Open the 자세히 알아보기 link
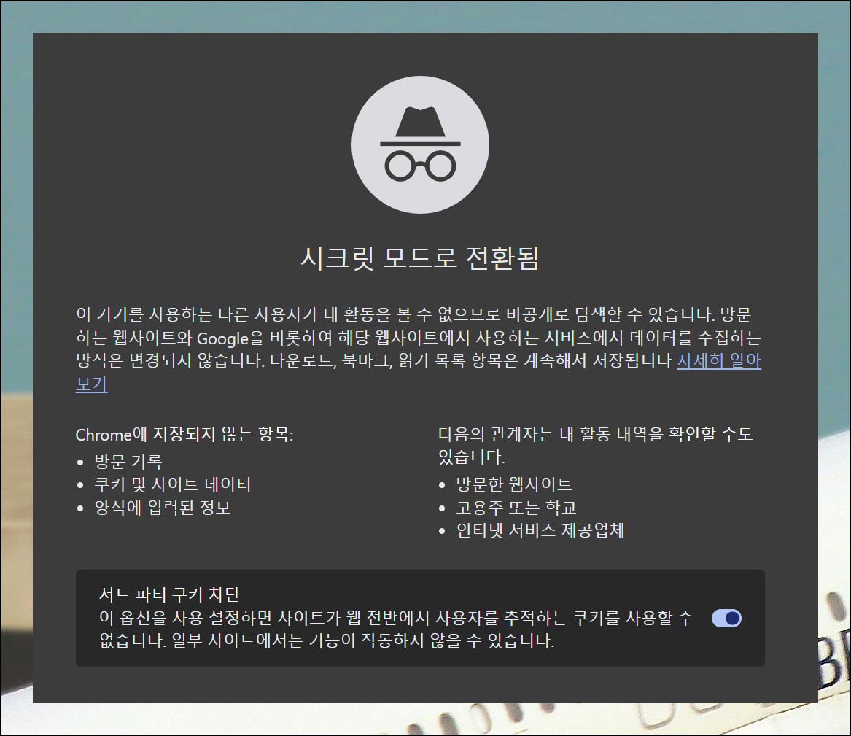Viewport: 851px width, 736px height. pos(718,361)
